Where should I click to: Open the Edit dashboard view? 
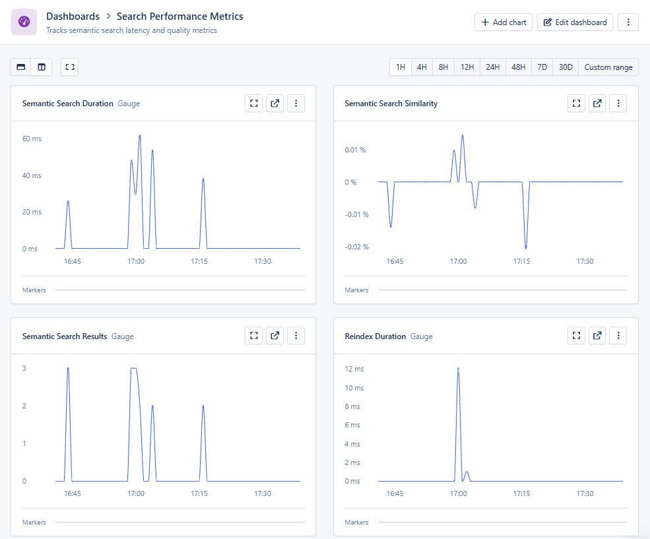(x=574, y=22)
